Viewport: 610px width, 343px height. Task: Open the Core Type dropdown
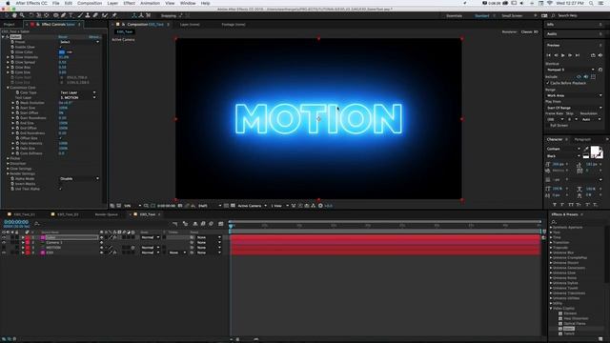(78, 92)
